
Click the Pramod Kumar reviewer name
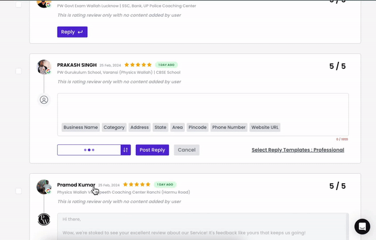[76, 185]
